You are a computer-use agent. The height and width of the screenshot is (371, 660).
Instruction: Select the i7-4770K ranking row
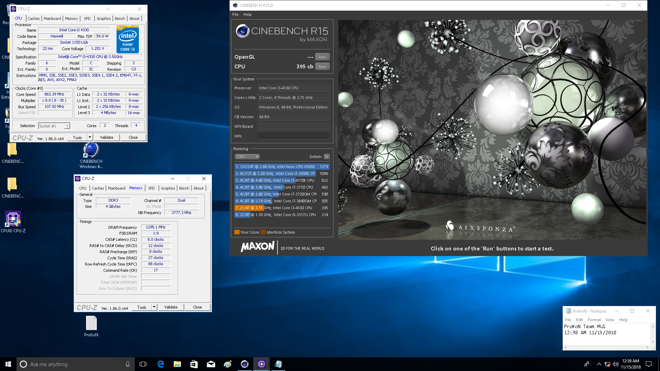[x=282, y=180]
